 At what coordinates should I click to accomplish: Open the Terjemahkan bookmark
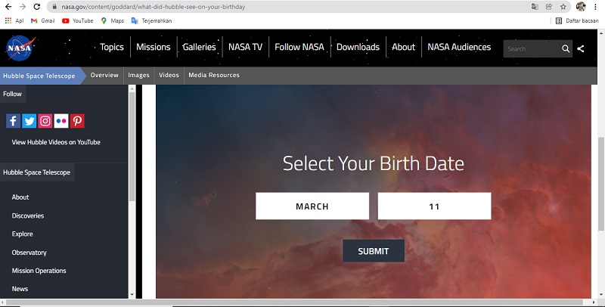[x=152, y=21]
